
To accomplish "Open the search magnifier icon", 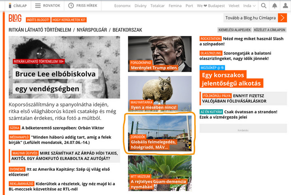I will (263, 6).
